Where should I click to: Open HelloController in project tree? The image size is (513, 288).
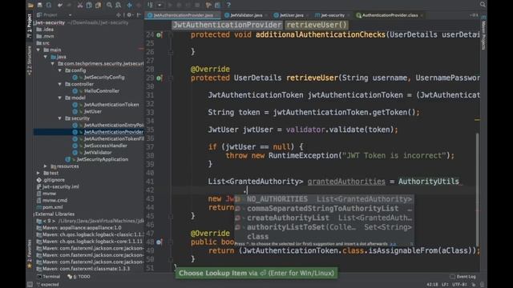coord(102,91)
